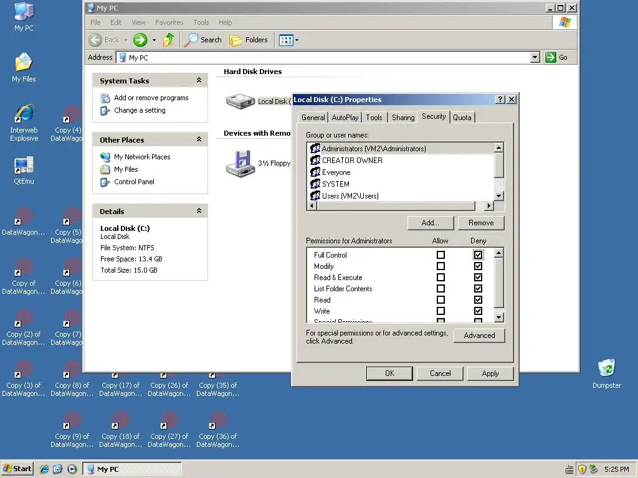Open the Forward button history dropdown
The image size is (638, 478).
click(155, 40)
